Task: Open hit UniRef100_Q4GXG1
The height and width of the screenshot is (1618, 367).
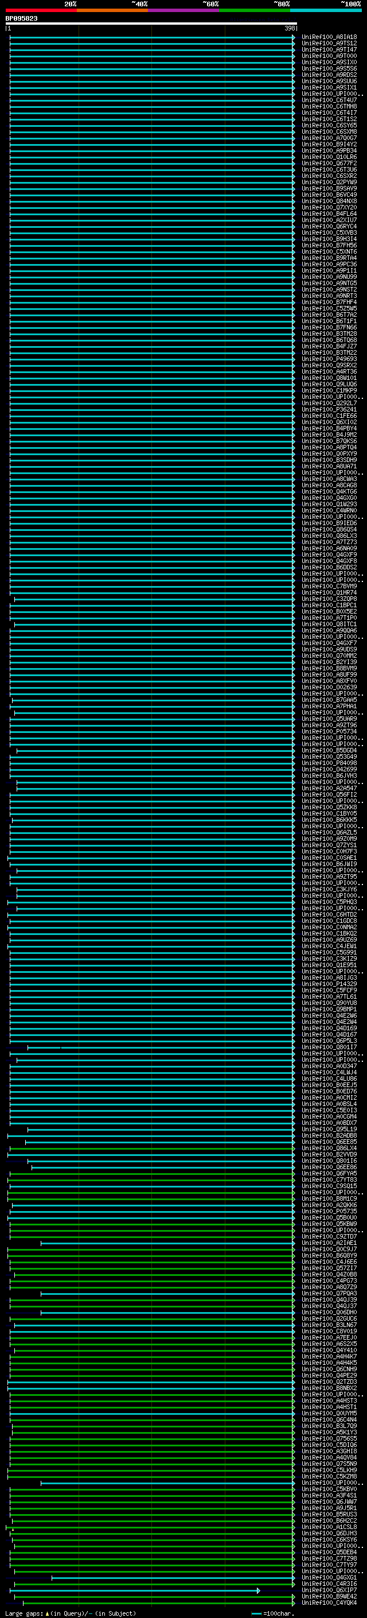Action: pos(329,1577)
